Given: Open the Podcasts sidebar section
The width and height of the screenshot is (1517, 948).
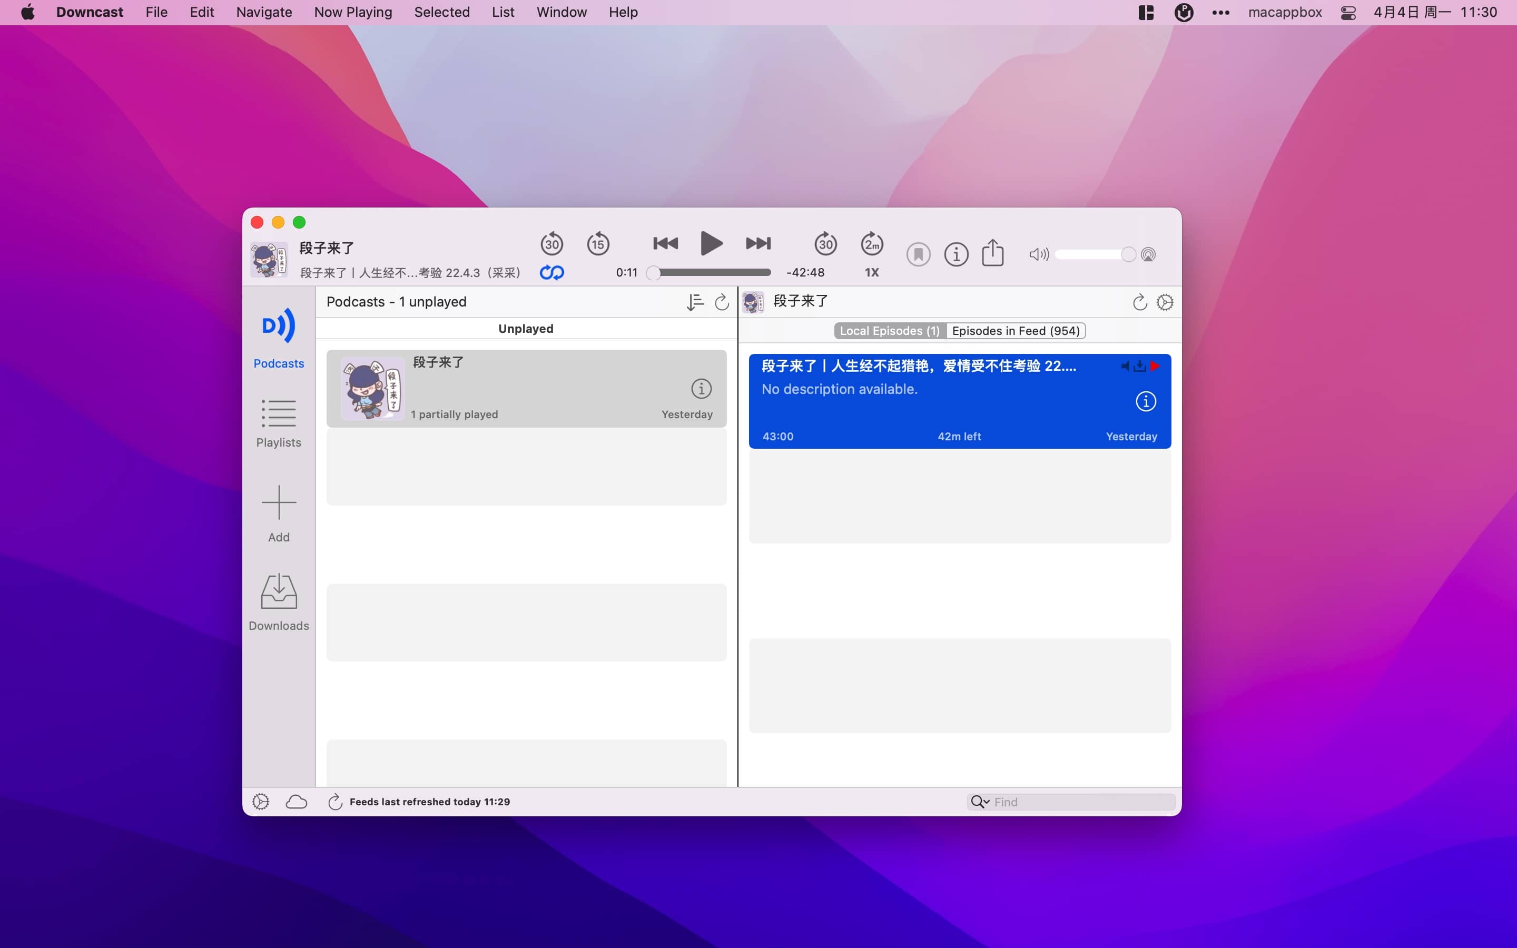Looking at the screenshot, I should click(x=278, y=337).
